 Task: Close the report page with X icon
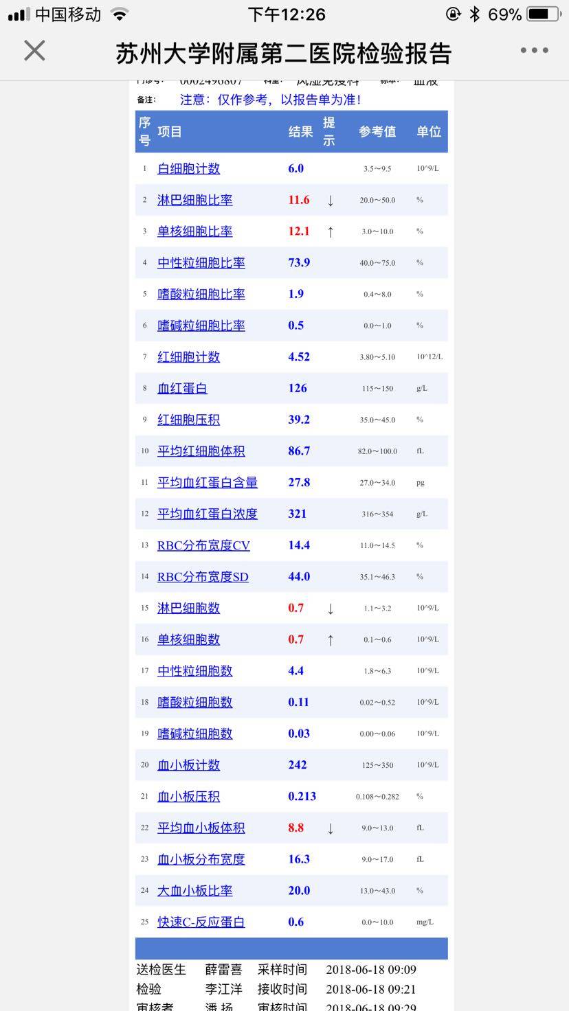(x=34, y=51)
